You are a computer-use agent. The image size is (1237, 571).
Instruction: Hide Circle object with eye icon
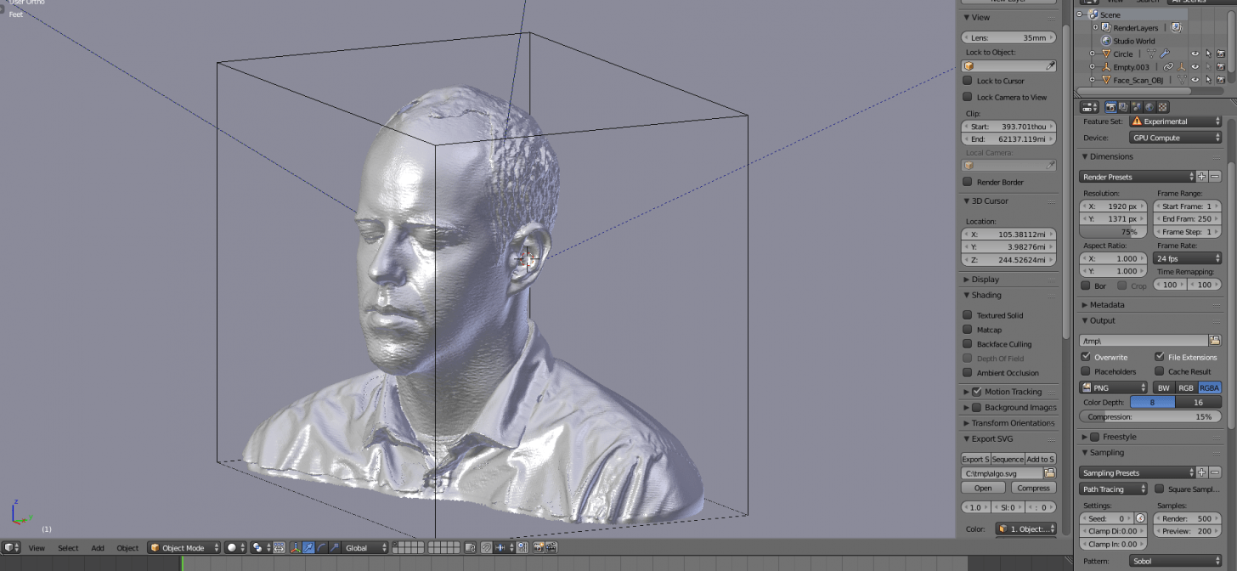tap(1195, 54)
